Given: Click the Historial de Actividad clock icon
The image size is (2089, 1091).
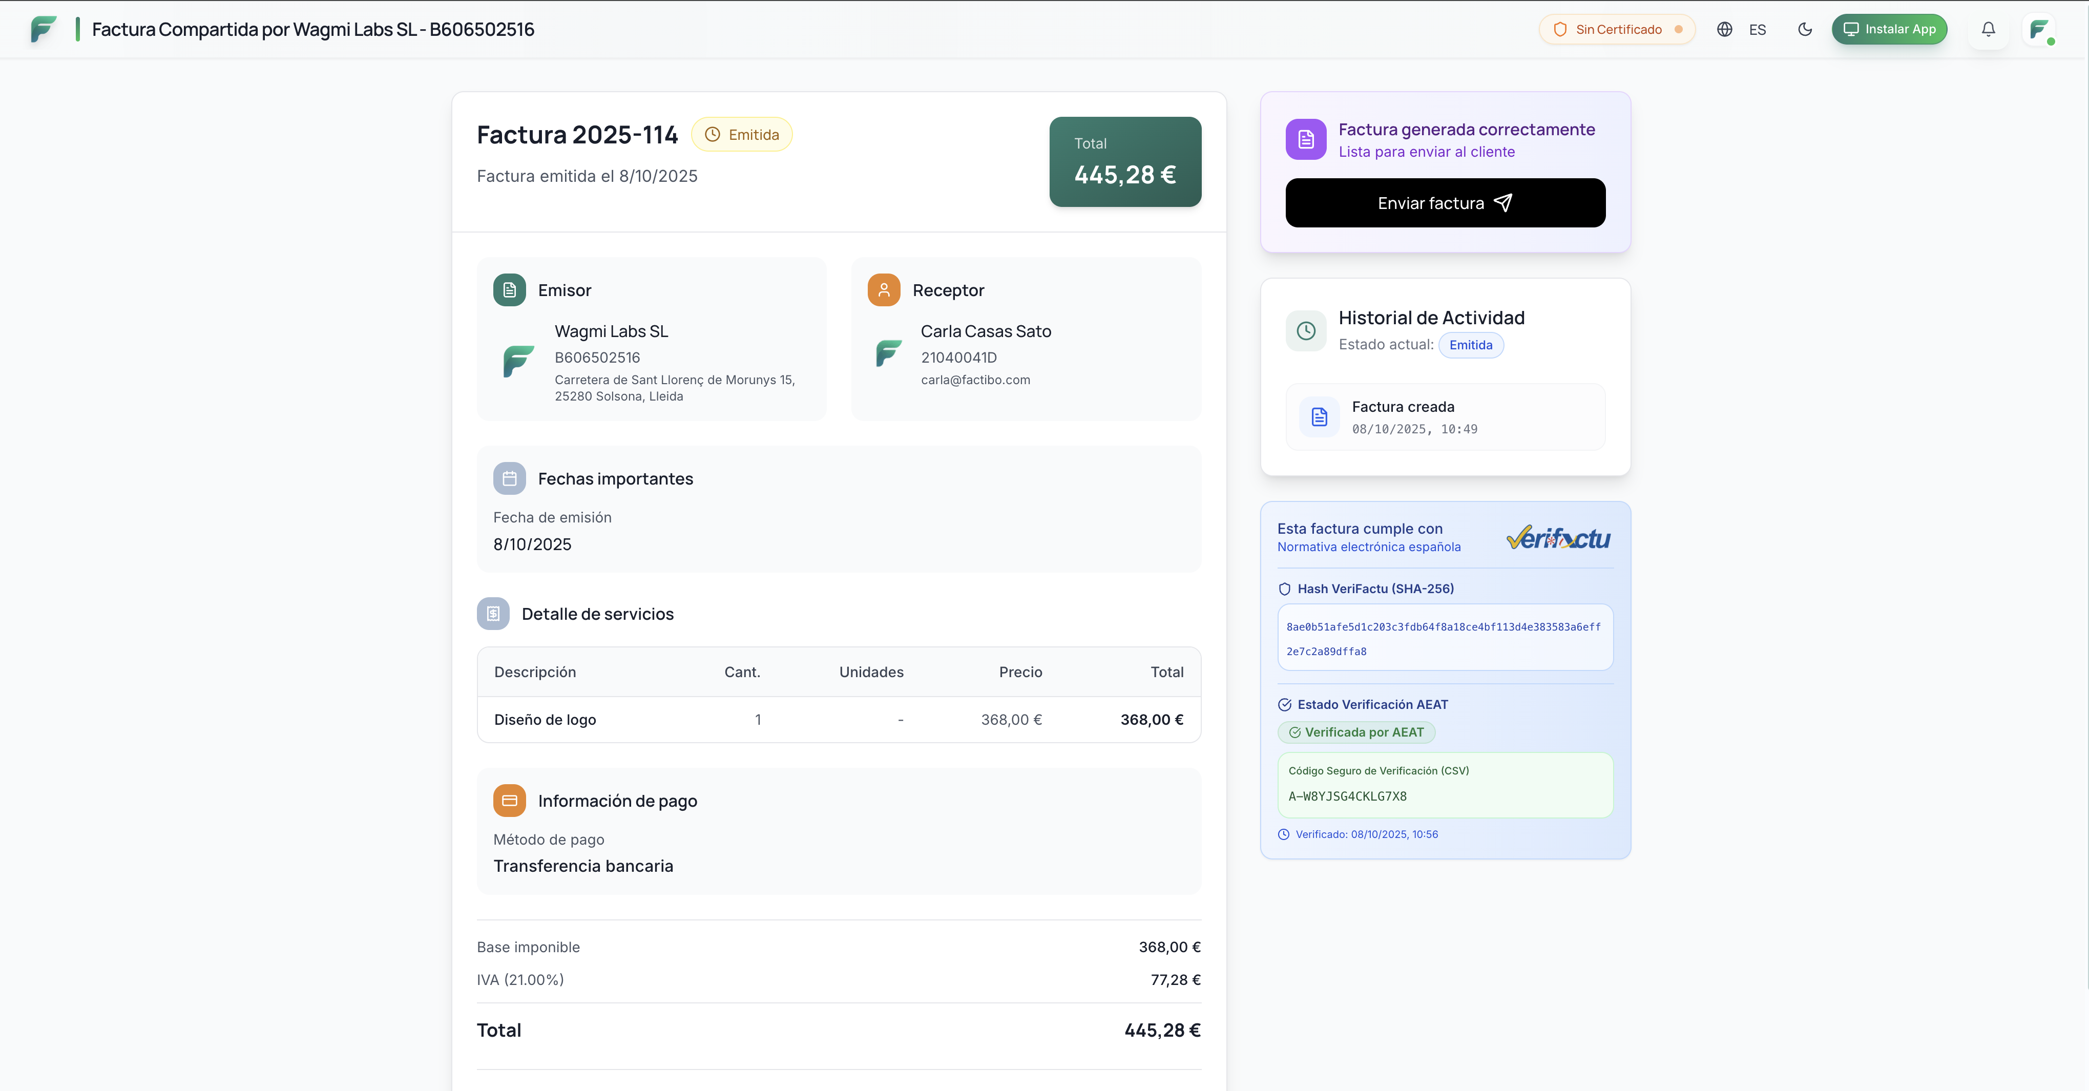Looking at the screenshot, I should pos(1306,330).
